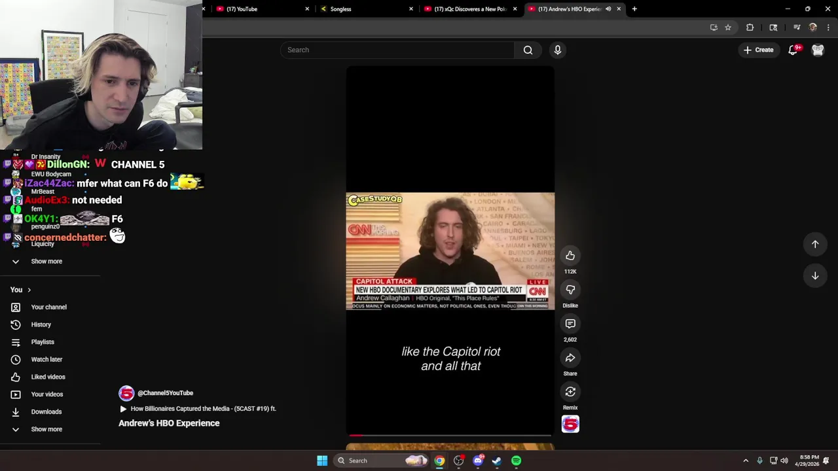The height and width of the screenshot is (471, 838).
Task: Like the Short with the thumbs-up button
Action: point(570,256)
